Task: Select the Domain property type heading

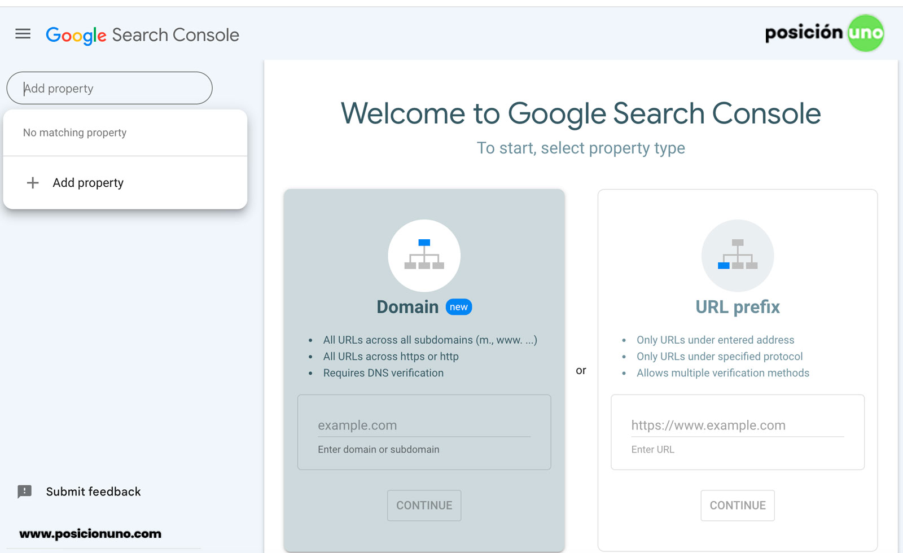Action: point(407,307)
